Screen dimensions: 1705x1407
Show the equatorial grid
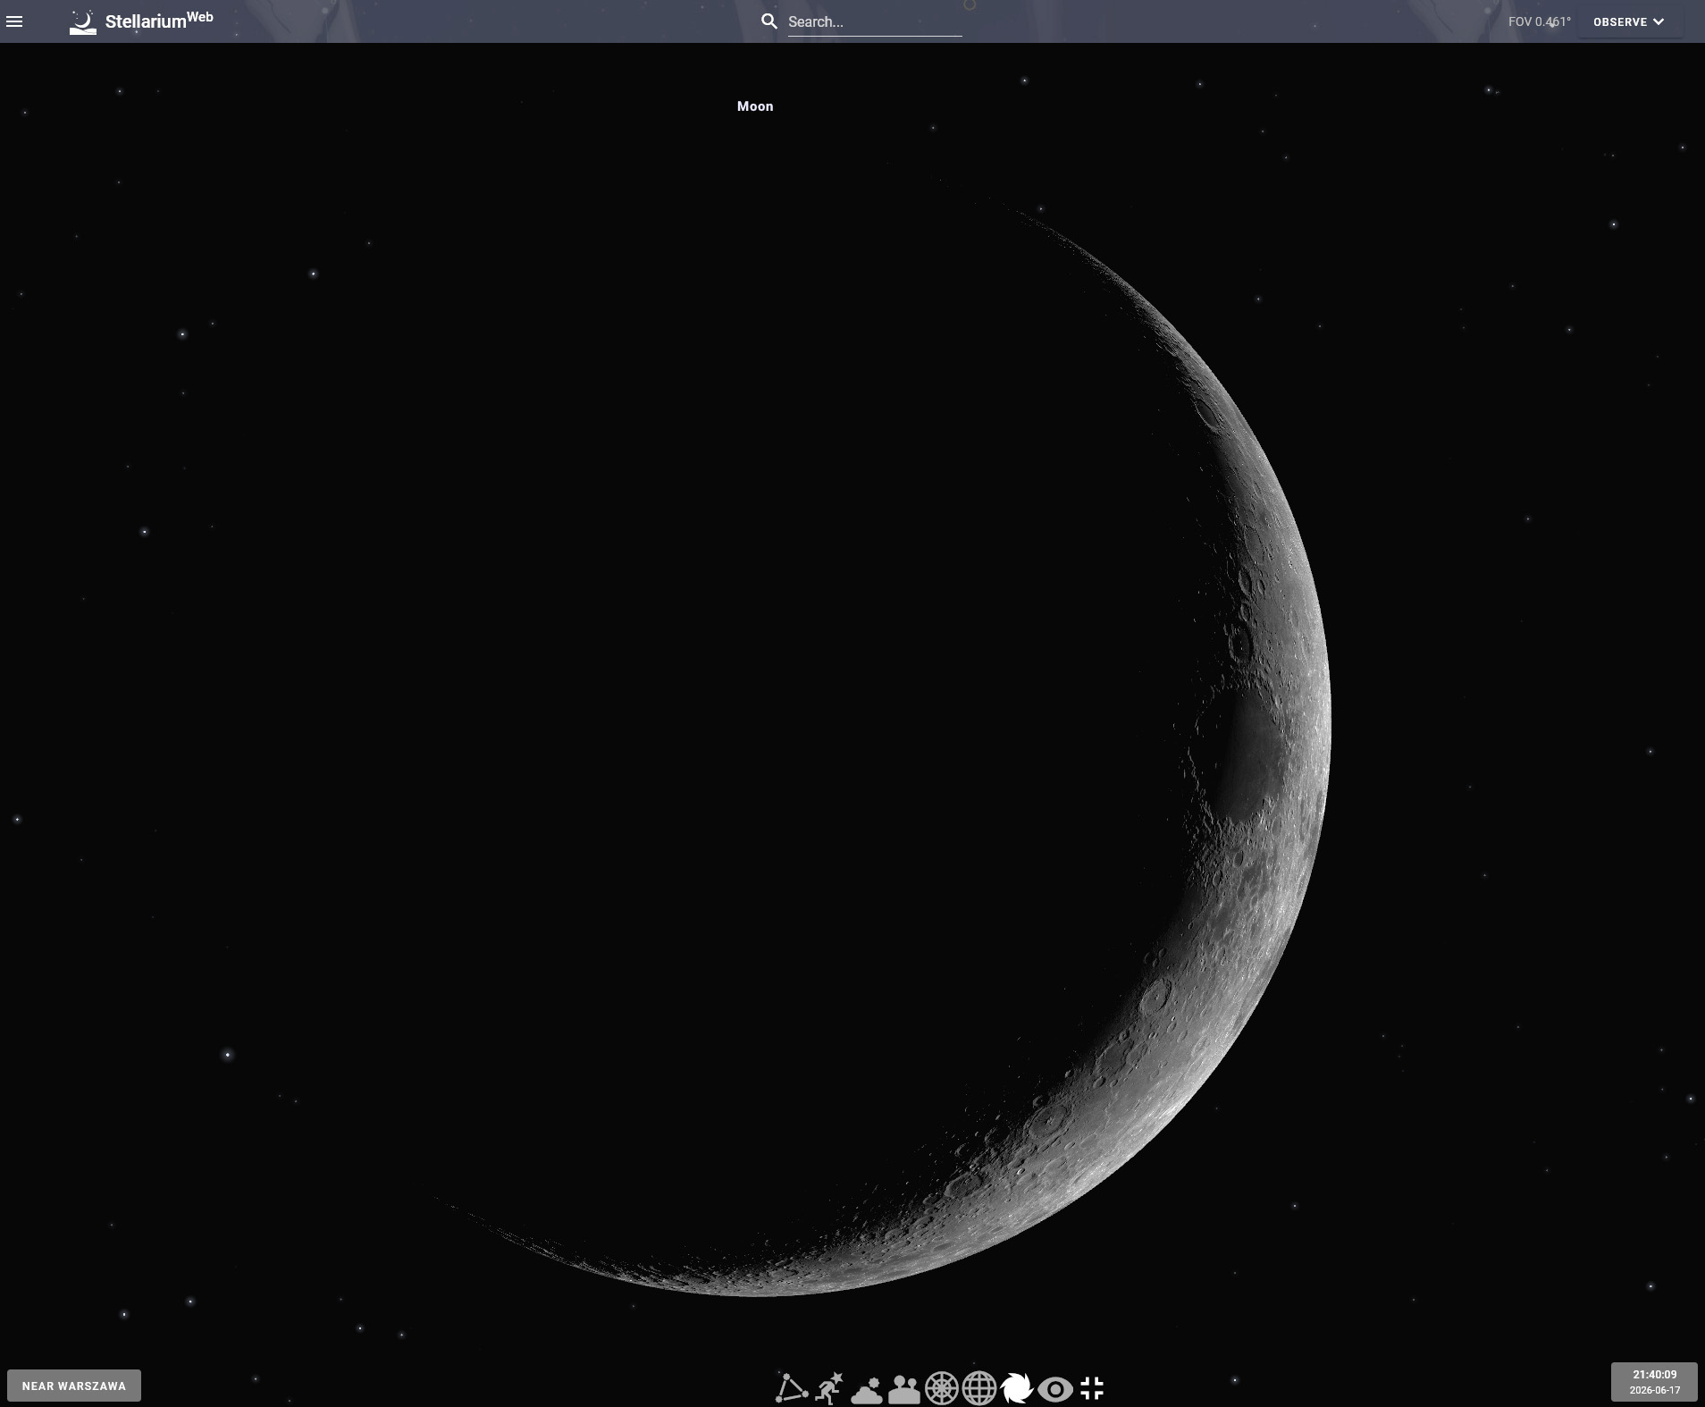click(978, 1389)
